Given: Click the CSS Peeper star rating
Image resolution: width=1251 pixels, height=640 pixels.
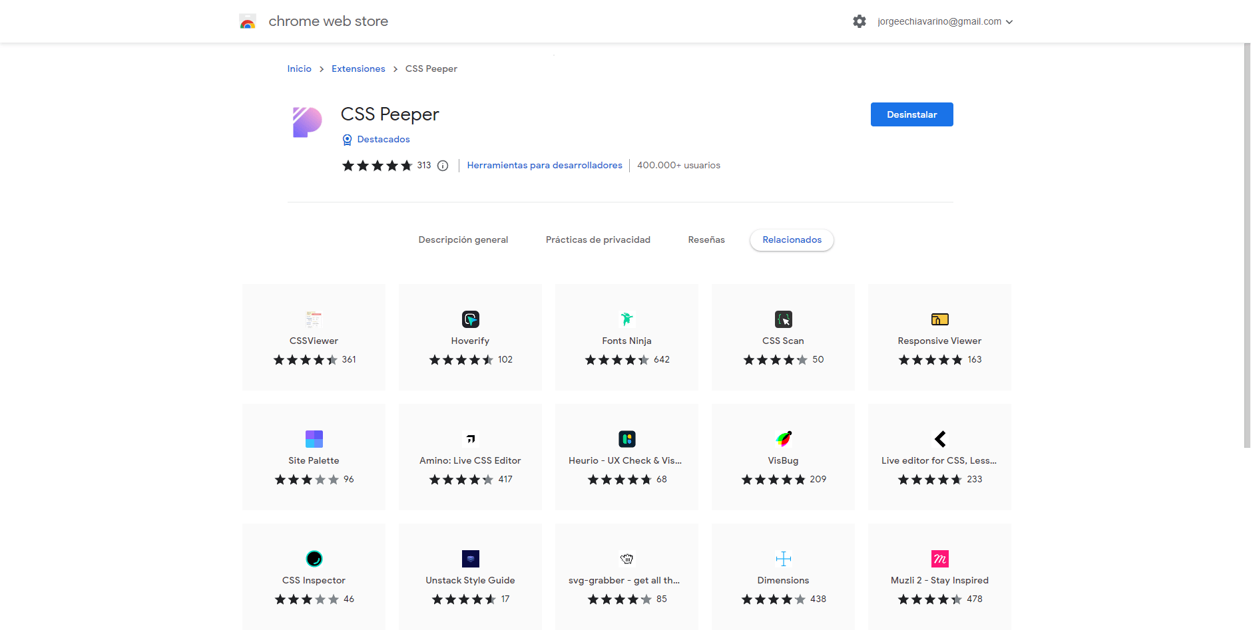Looking at the screenshot, I should pyautogui.click(x=377, y=166).
